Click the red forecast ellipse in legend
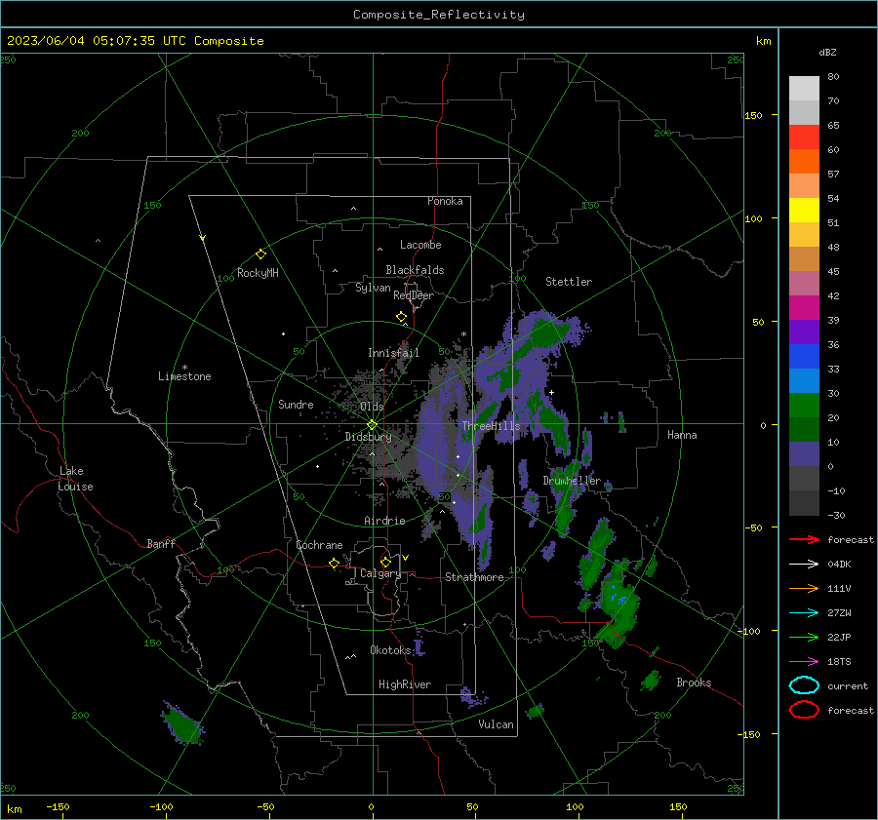 click(x=804, y=710)
